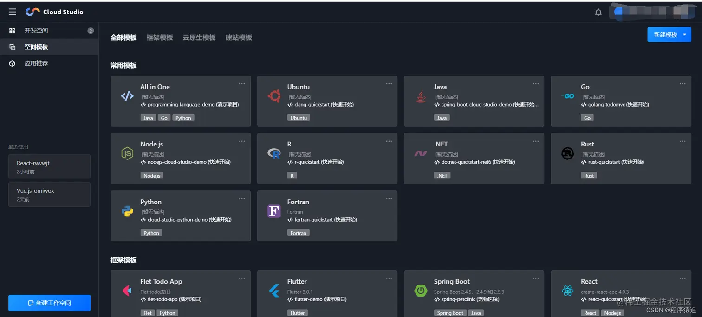Open the Ubuntu card's three-dot menu

pos(389,84)
